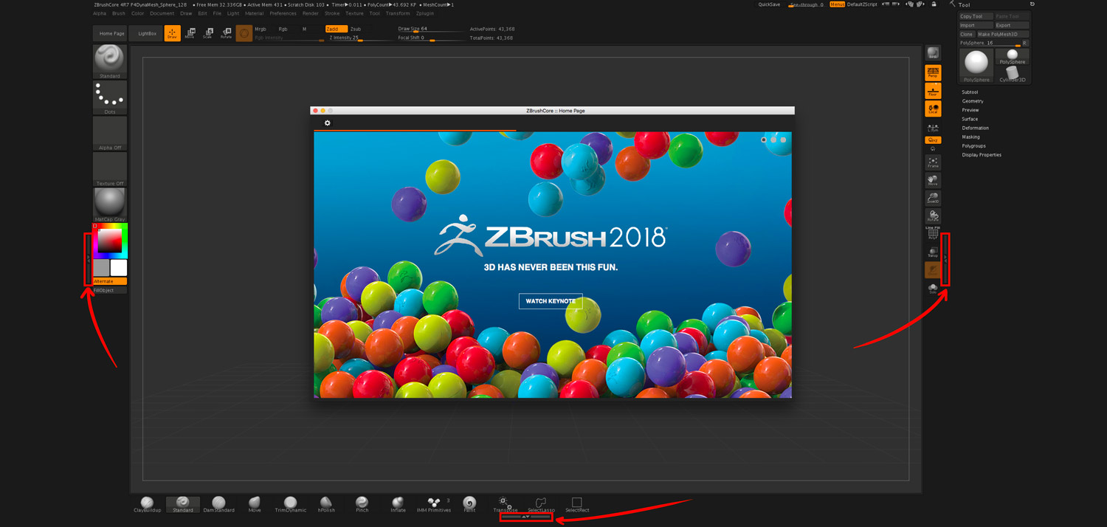Expand the Surface section
Screen dimensions: 1107x527
tap(970, 119)
